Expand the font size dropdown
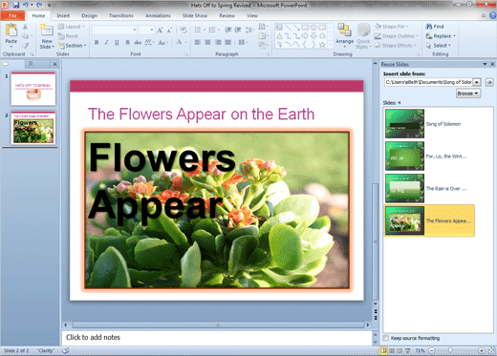 pyautogui.click(x=152, y=30)
